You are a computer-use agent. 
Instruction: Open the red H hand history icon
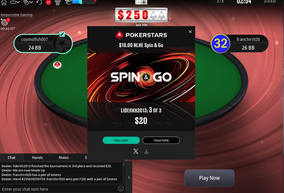(x=48, y=3)
